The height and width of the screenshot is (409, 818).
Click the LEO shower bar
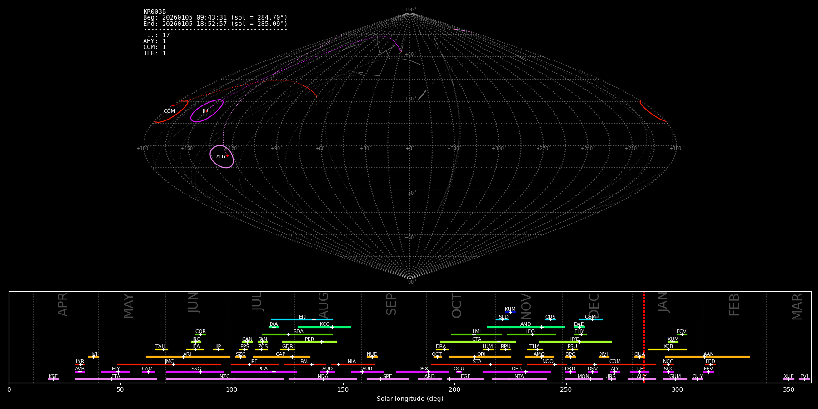531,334
